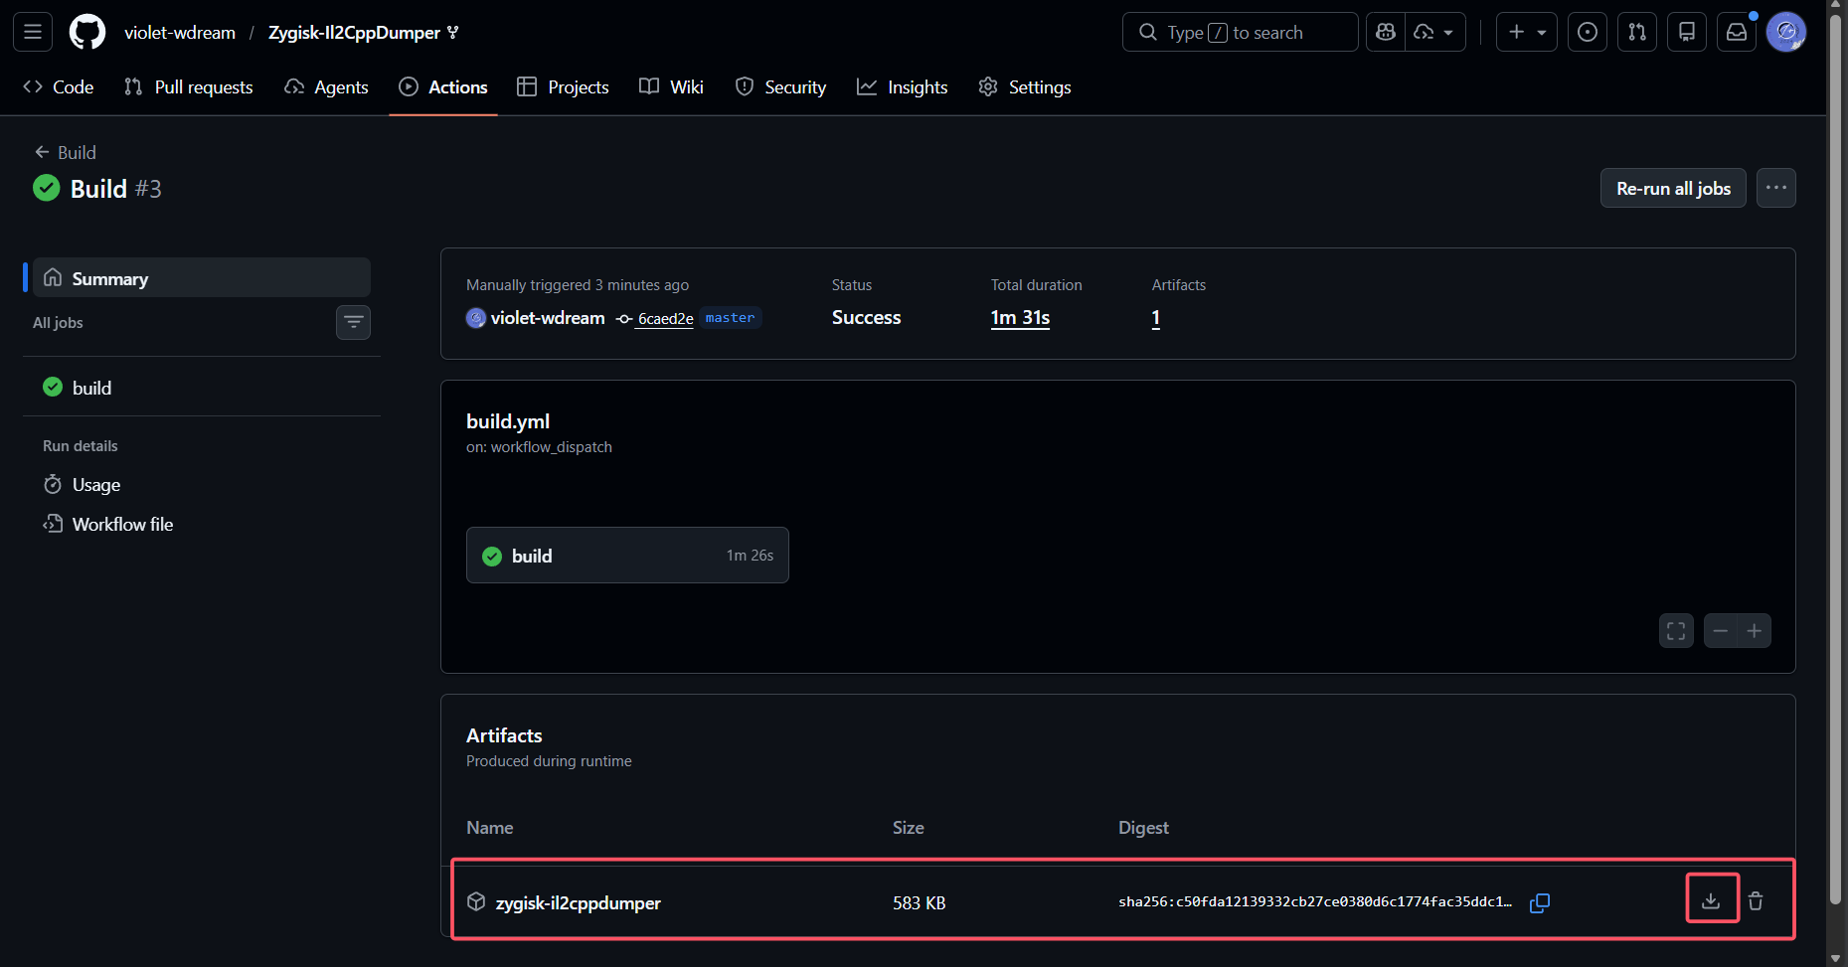Switch to the Projects tab
Viewport: 1848px width, 967px height.
point(564,87)
